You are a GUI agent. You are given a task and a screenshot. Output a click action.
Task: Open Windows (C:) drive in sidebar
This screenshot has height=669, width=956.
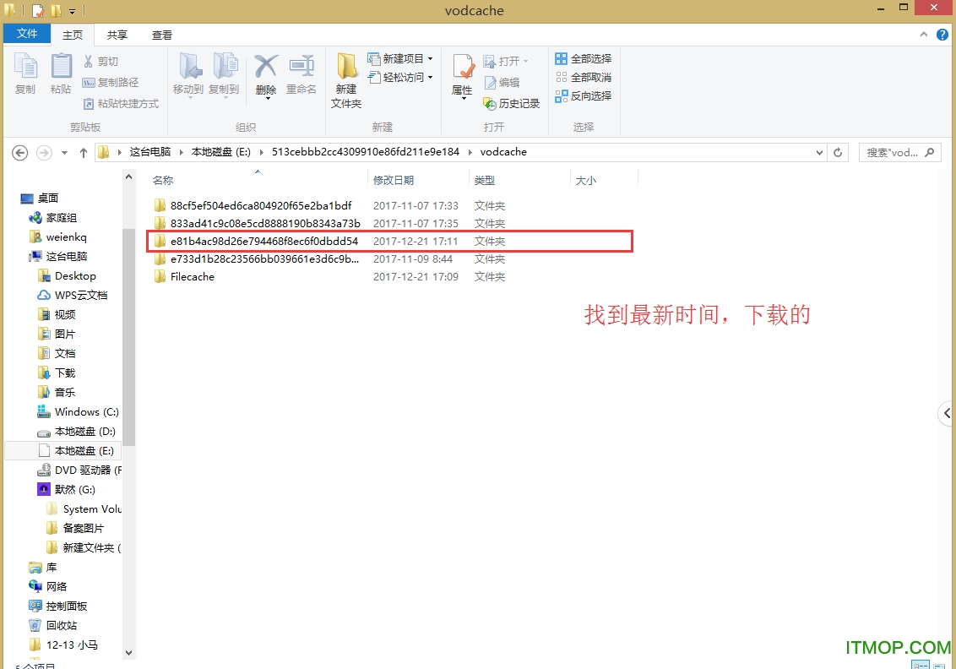pyautogui.click(x=78, y=411)
